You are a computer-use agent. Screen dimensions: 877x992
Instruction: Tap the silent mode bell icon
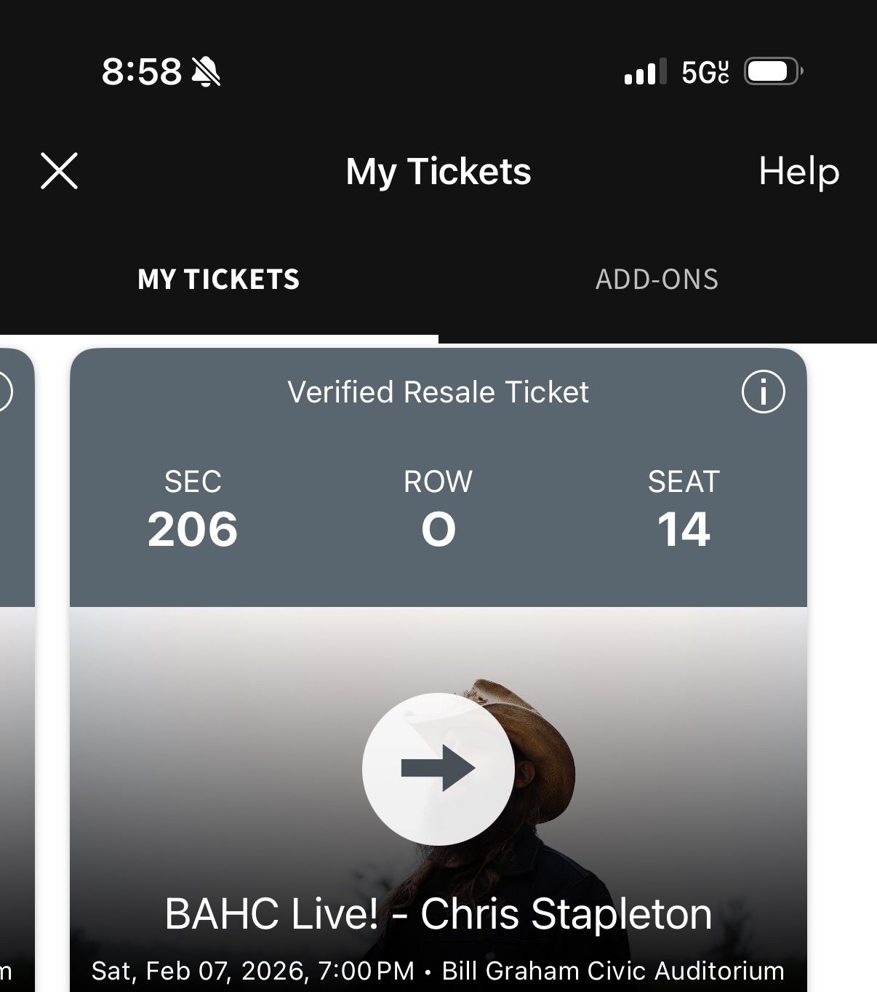[x=206, y=72]
